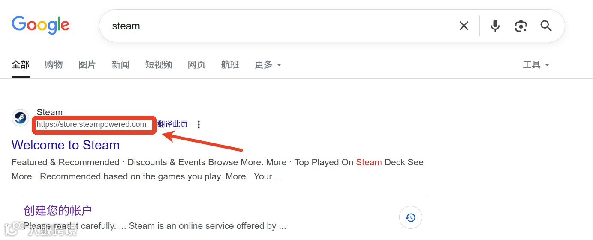Select the 全部 tab
The height and width of the screenshot is (240, 593).
[x=21, y=65]
